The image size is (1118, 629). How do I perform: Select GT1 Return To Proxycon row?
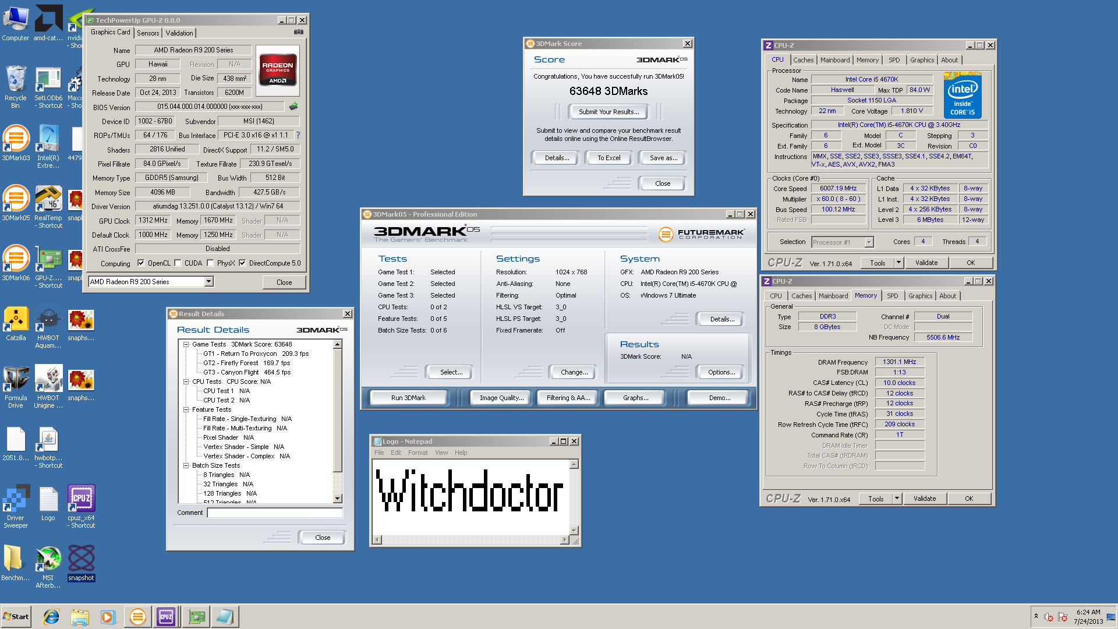tap(256, 354)
